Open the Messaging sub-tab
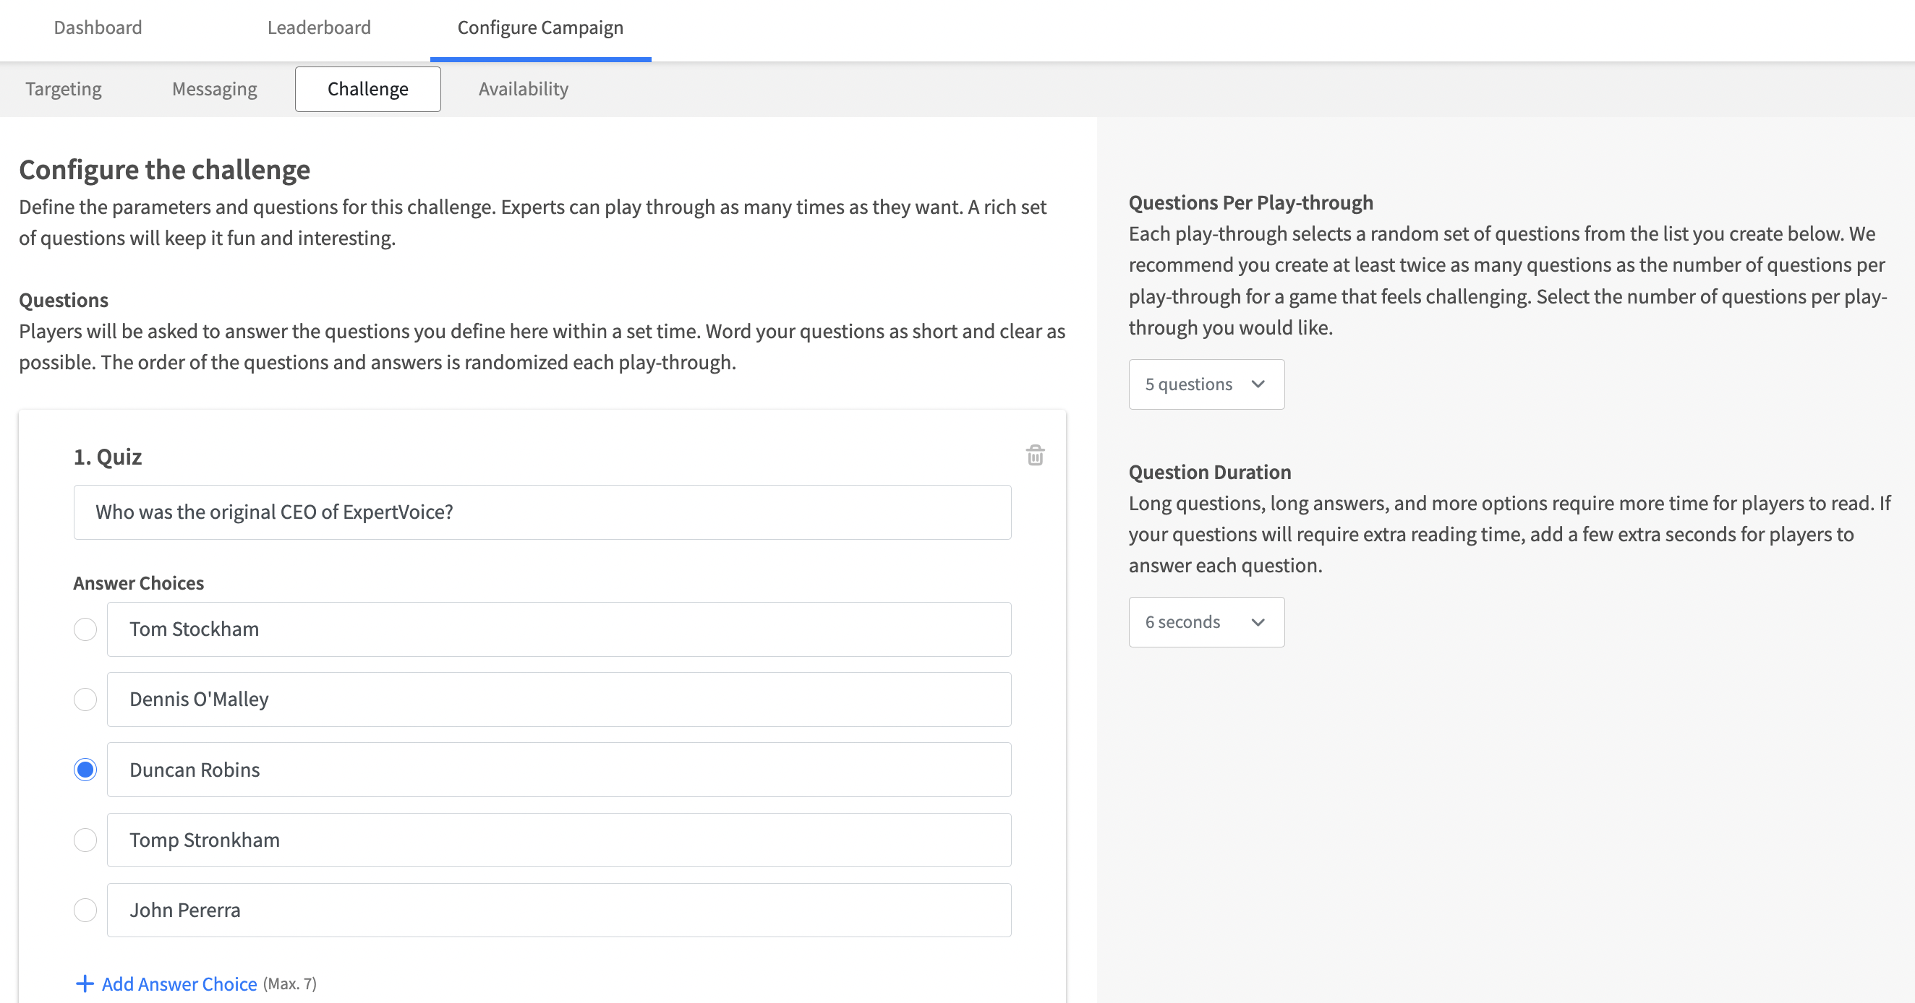 214,89
